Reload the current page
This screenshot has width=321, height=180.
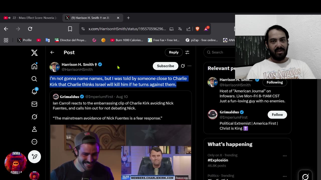pyautogui.click(x=30, y=29)
